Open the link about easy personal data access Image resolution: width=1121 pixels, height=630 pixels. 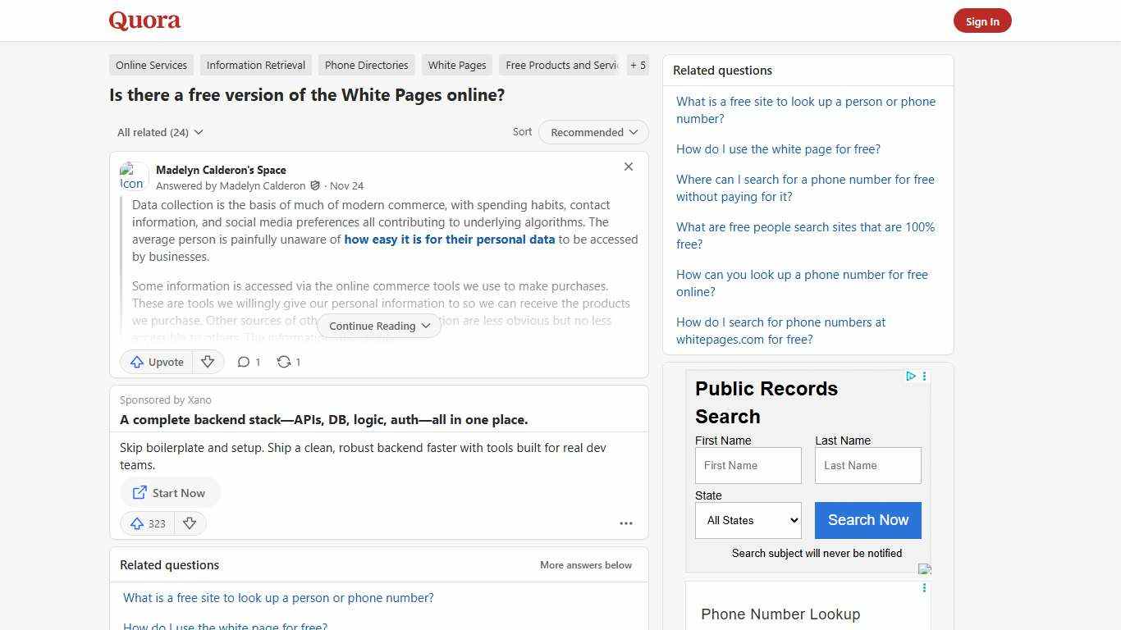450,240
